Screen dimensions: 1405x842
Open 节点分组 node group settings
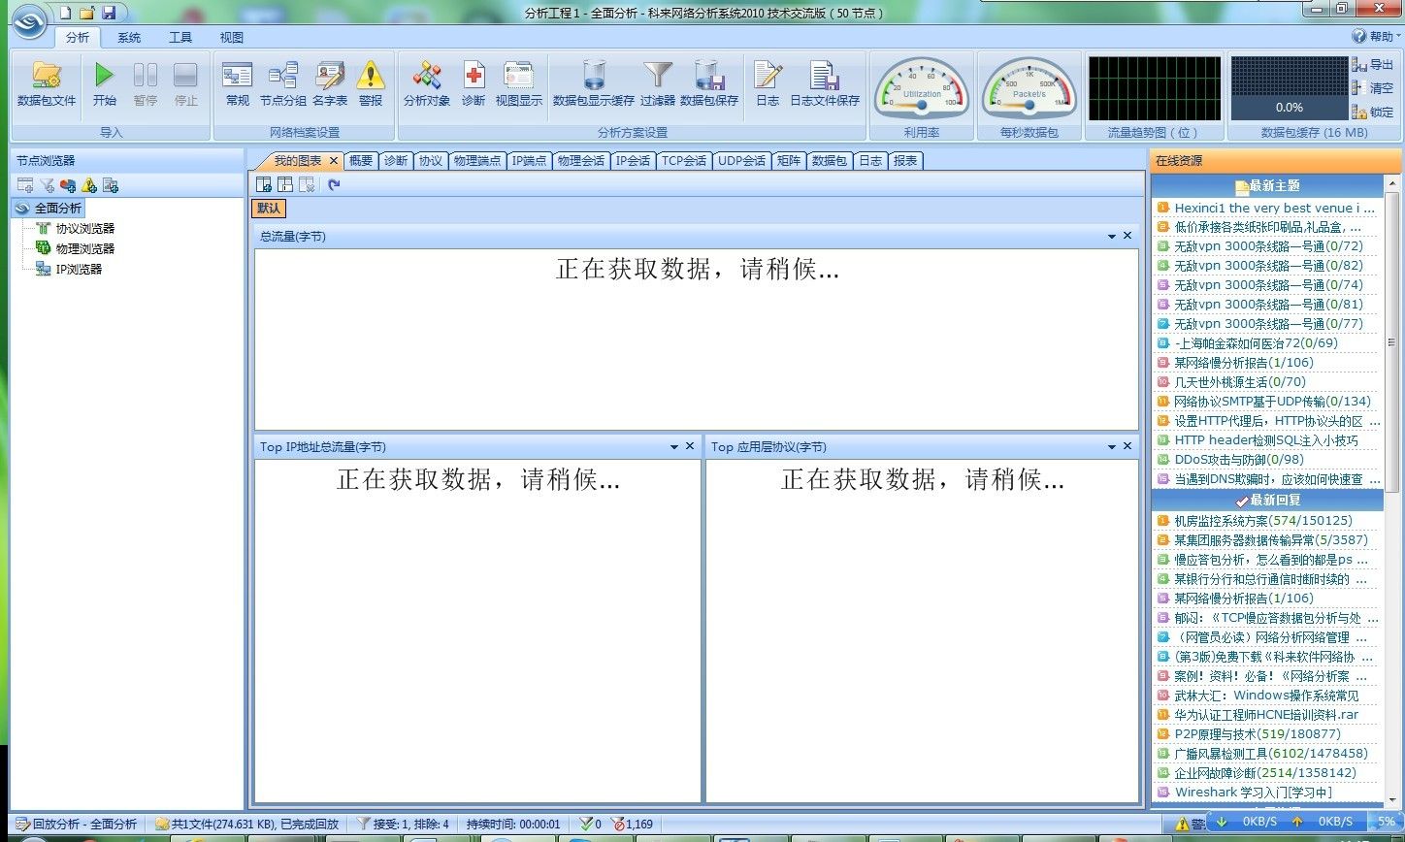[x=283, y=84]
